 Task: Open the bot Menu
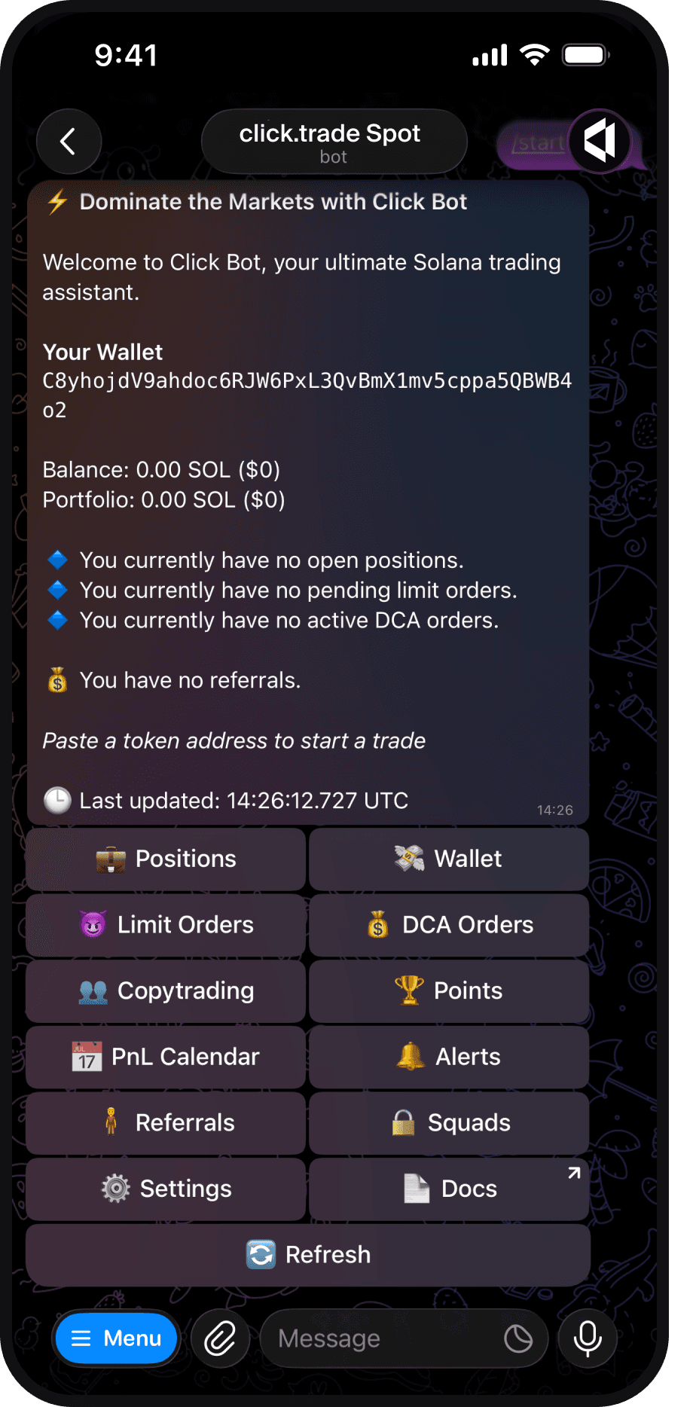point(116,1338)
